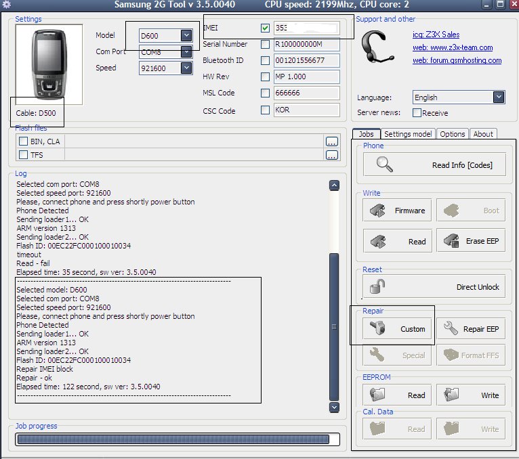Screen dimensions: 519x459
Task: Click the Boot chip icon
Action: coord(451,211)
